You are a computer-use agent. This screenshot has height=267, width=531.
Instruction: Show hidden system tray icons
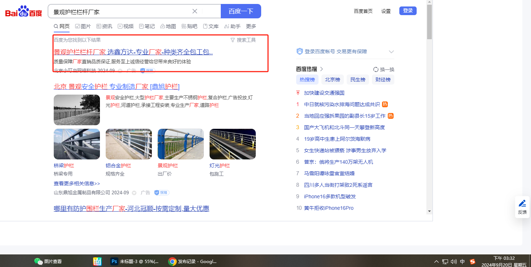[x=436, y=262]
